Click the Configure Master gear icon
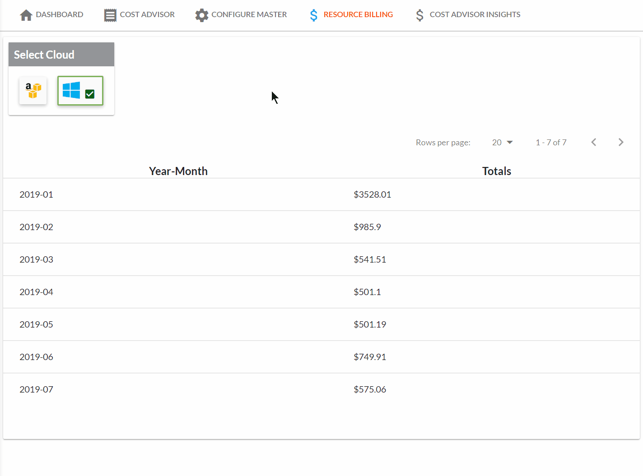643x476 pixels. pyautogui.click(x=201, y=15)
